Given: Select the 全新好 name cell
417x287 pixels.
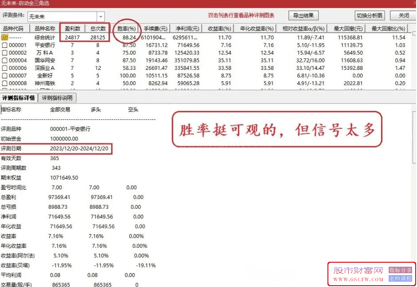Looking at the screenshot, I should click(45, 76).
